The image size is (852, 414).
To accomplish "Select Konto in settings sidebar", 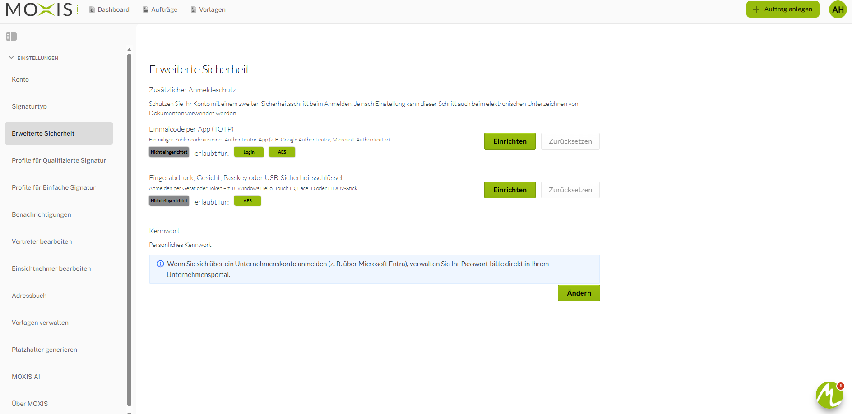I will [x=59, y=79].
